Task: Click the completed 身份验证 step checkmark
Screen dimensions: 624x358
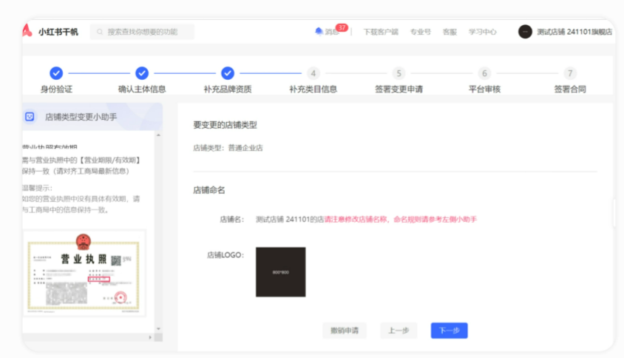Action: click(x=56, y=73)
